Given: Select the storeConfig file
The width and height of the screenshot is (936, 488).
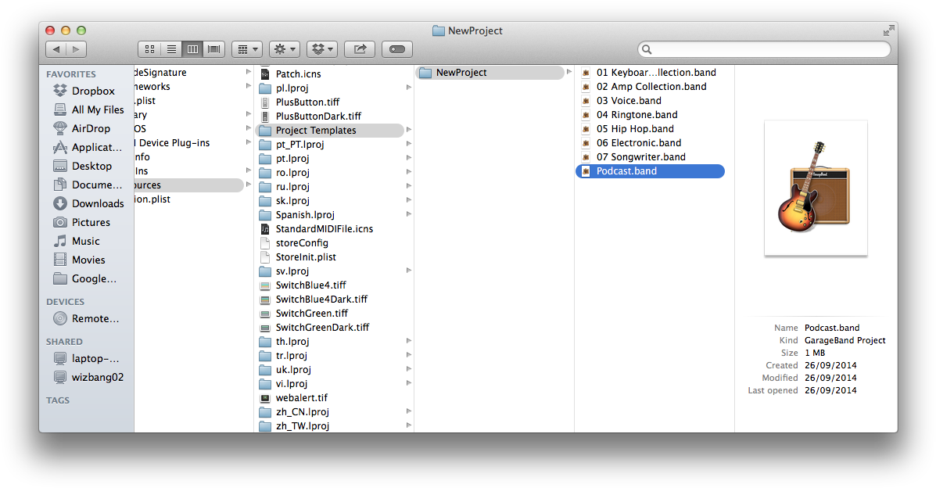Looking at the screenshot, I should [x=294, y=242].
